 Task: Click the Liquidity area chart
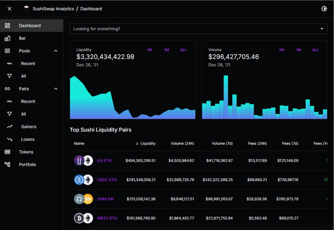132,97
